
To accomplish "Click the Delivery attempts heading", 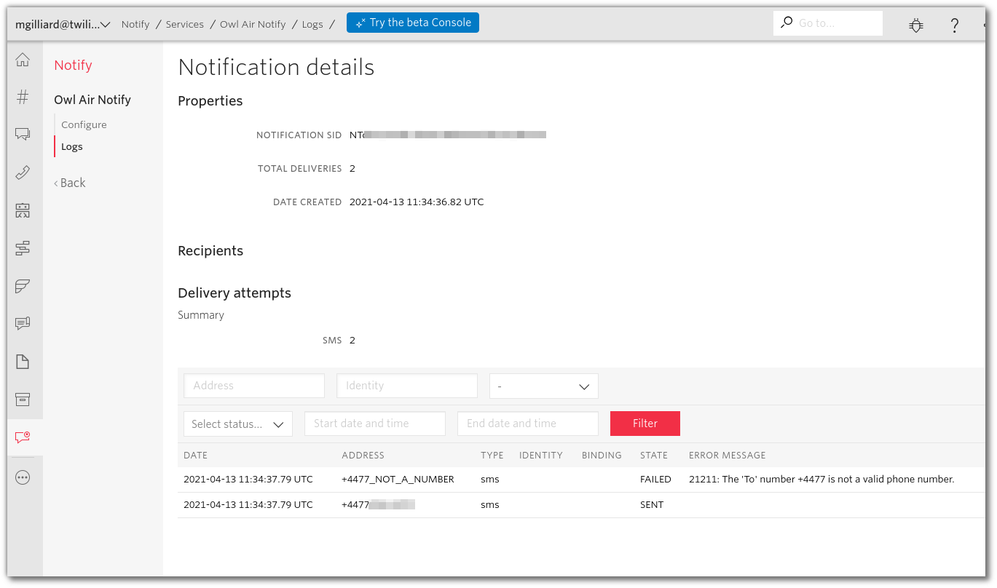I will 235,293.
